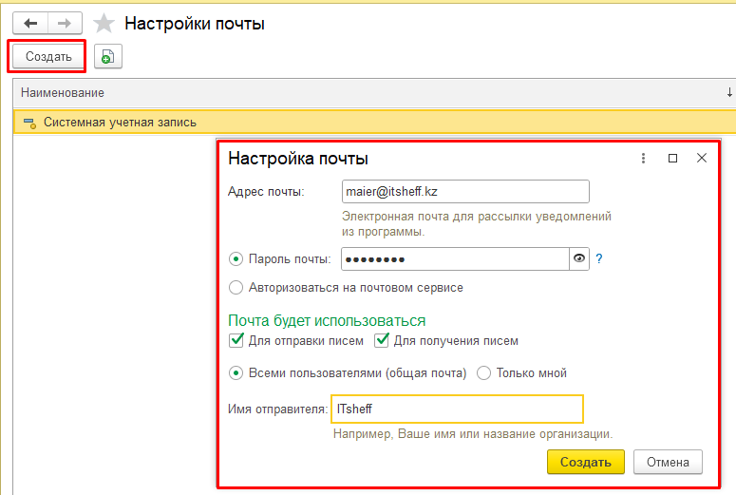Open the three-dot menu in dialog
The width and height of the screenshot is (736, 495).
(643, 159)
